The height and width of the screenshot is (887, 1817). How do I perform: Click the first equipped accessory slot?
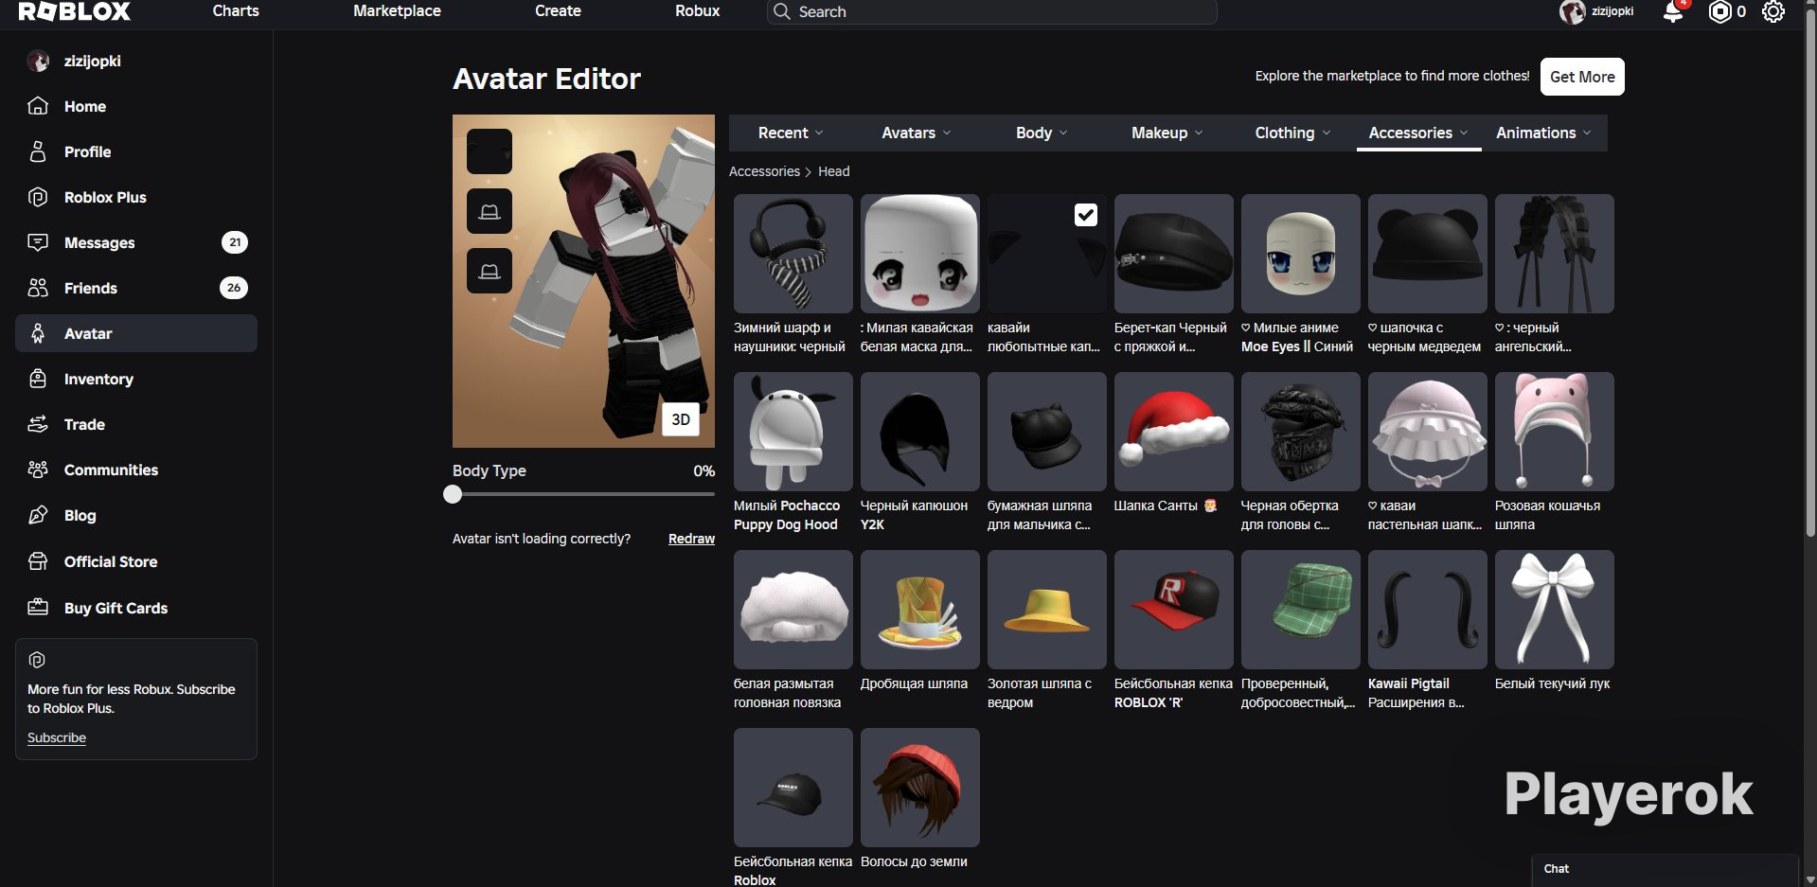[490, 151]
